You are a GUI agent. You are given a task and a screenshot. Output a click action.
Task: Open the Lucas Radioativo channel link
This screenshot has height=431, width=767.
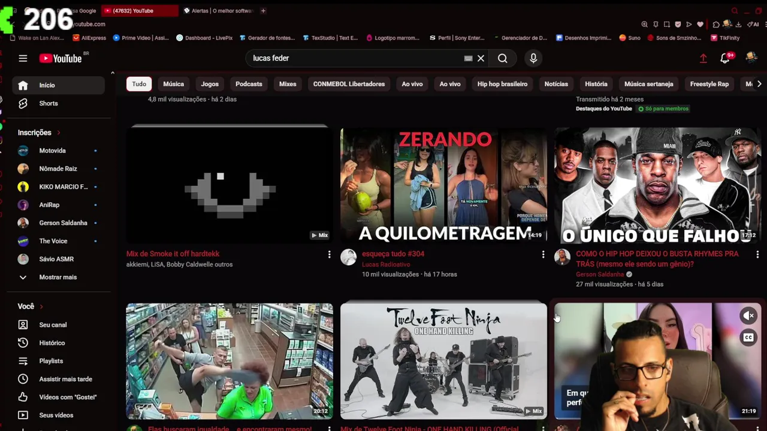coord(386,265)
